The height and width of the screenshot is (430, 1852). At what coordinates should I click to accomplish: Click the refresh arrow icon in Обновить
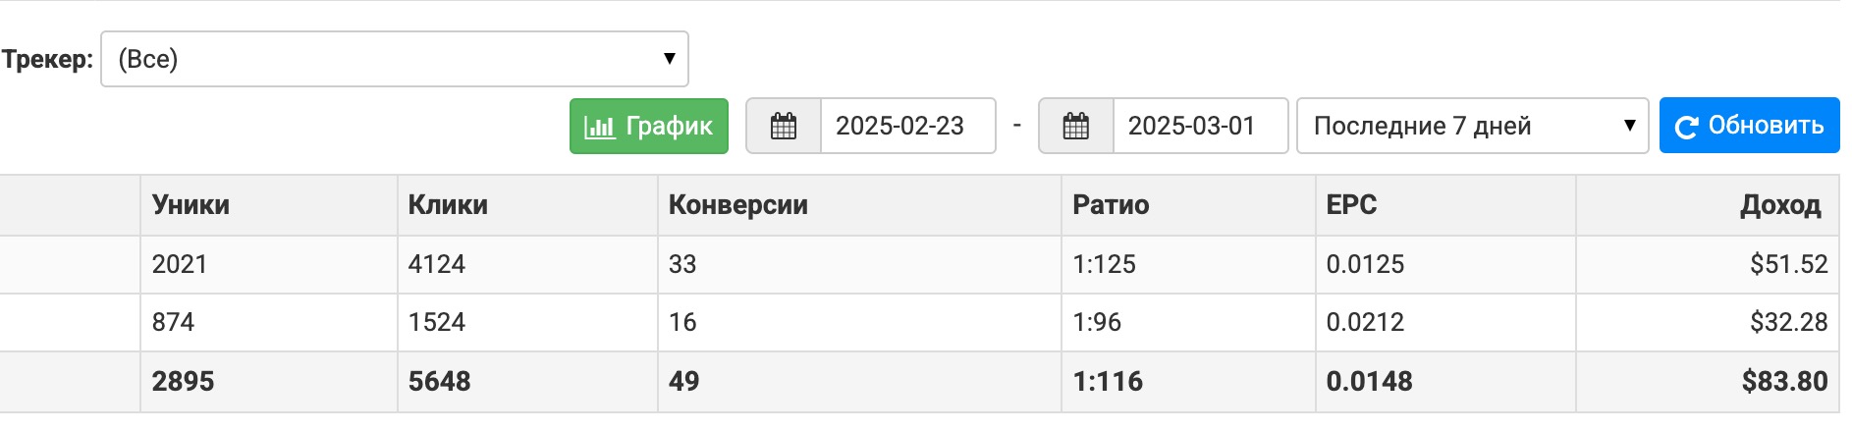1686,127
